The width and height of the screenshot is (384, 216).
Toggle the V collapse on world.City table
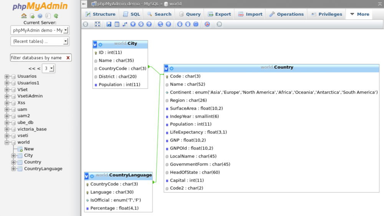coord(95,44)
